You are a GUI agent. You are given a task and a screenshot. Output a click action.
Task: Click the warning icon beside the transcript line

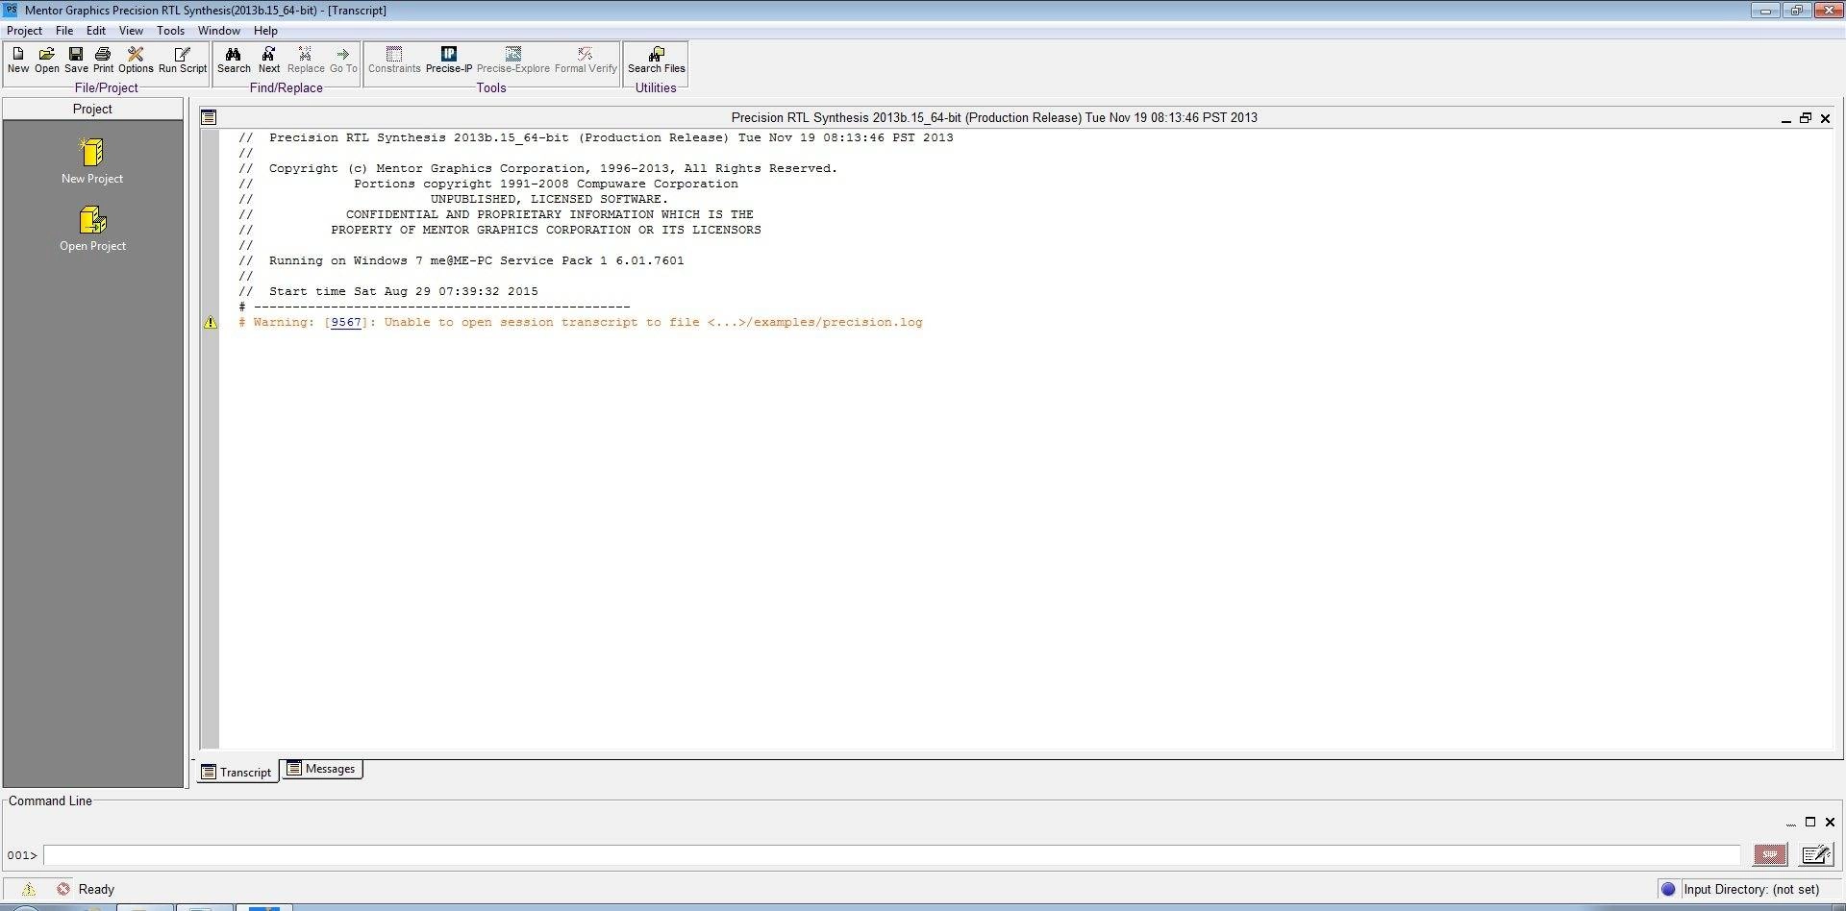(x=211, y=323)
